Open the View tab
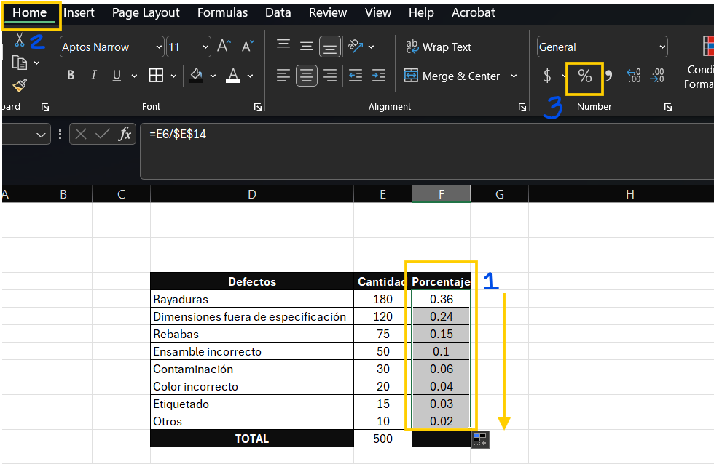Viewport: 714px width, 464px height. [x=378, y=12]
